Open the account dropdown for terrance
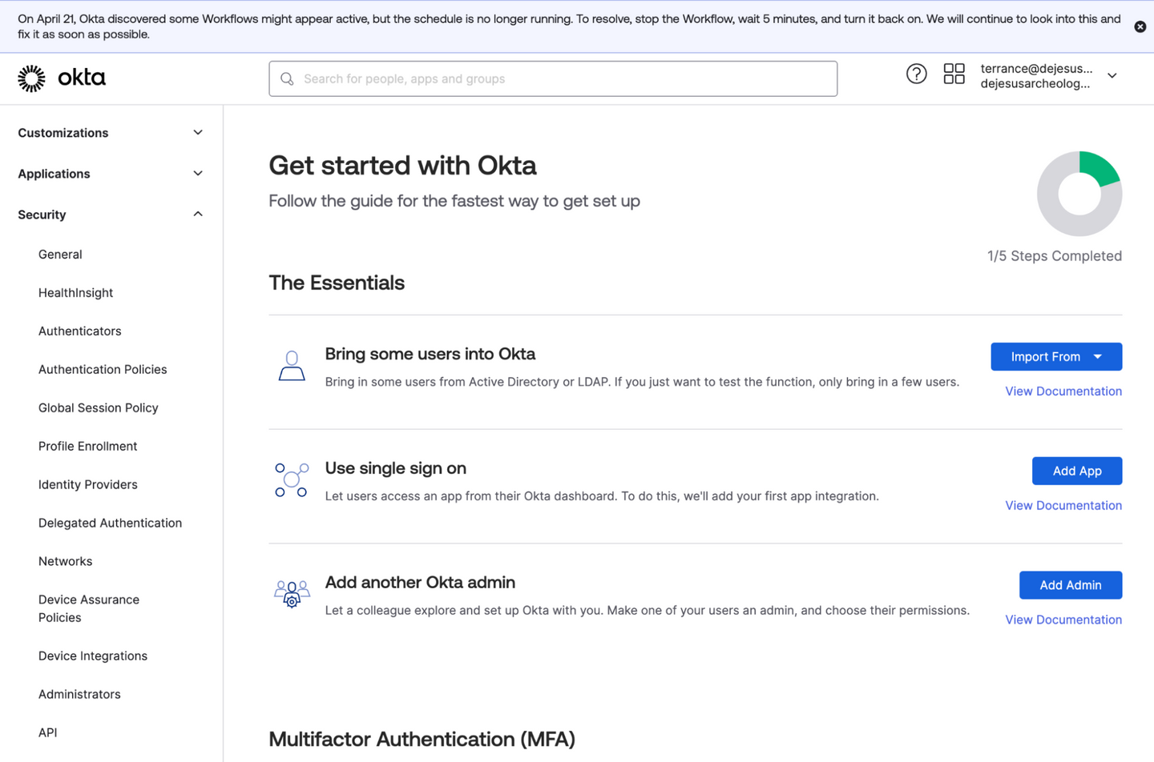1154x762 pixels. 1112,76
